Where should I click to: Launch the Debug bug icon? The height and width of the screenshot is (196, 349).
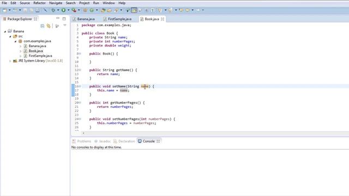(x=53, y=10)
